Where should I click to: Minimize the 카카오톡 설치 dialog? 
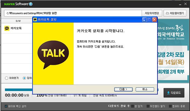click(144, 20)
